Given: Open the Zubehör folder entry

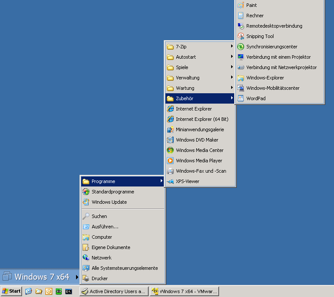Looking at the screenshot, I should pos(200,98).
